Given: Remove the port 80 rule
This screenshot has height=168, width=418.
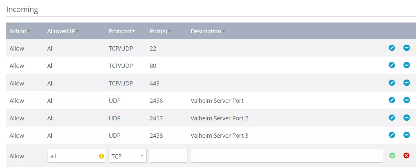Looking at the screenshot, I should pyautogui.click(x=407, y=65).
